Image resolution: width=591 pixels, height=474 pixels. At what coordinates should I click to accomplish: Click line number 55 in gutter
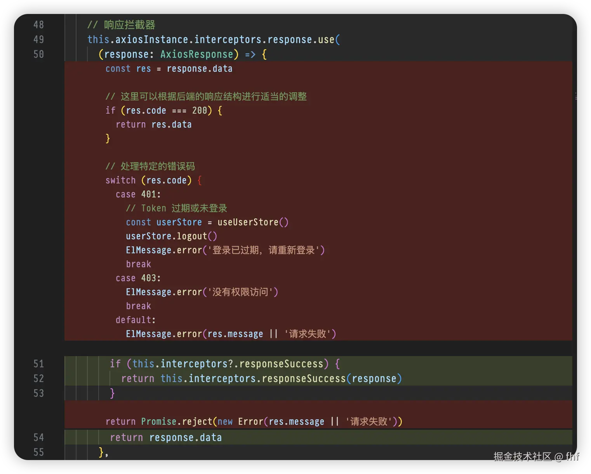pyautogui.click(x=38, y=452)
